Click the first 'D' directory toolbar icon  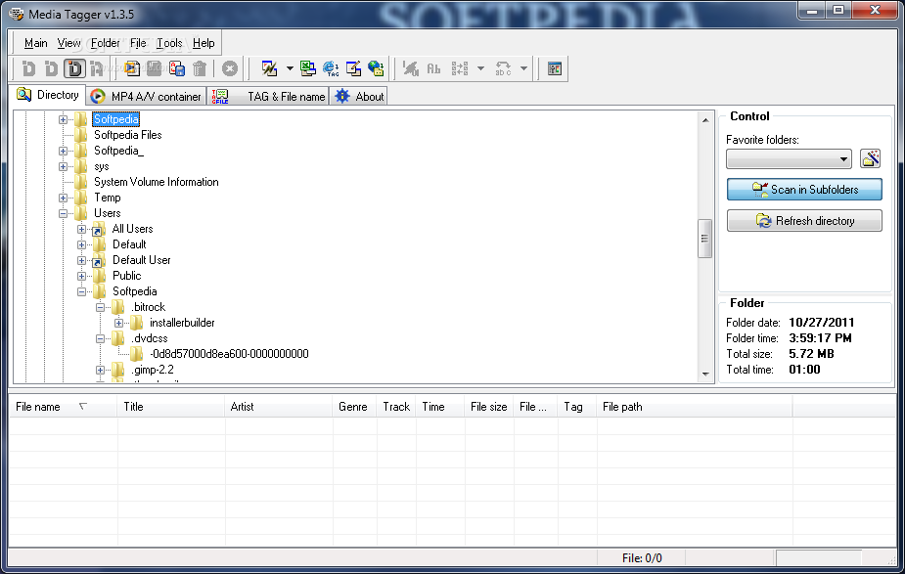click(x=28, y=68)
